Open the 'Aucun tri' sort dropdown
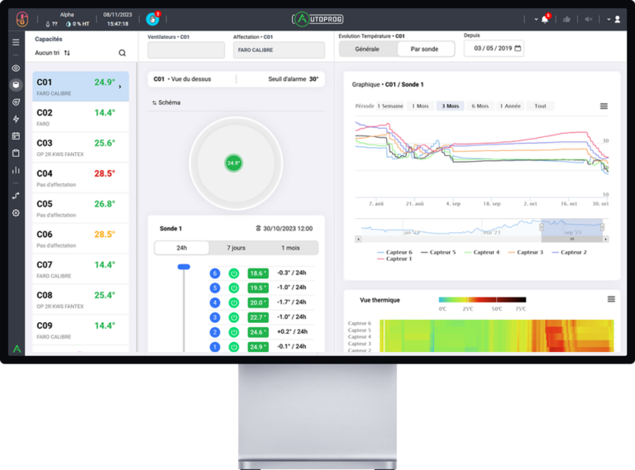The image size is (635, 470). click(x=53, y=53)
